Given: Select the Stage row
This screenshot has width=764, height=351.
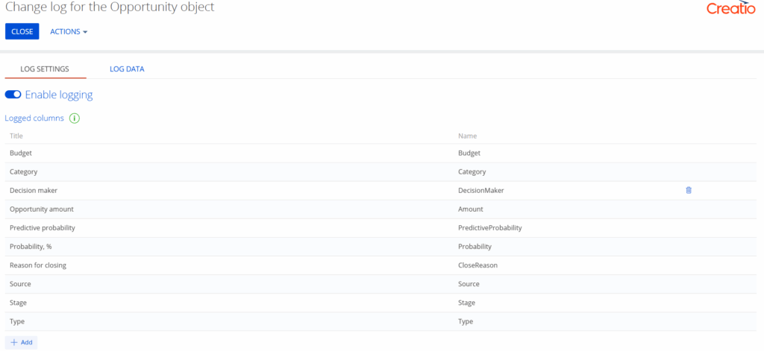Looking at the screenshot, I should [x=381, y=303].
